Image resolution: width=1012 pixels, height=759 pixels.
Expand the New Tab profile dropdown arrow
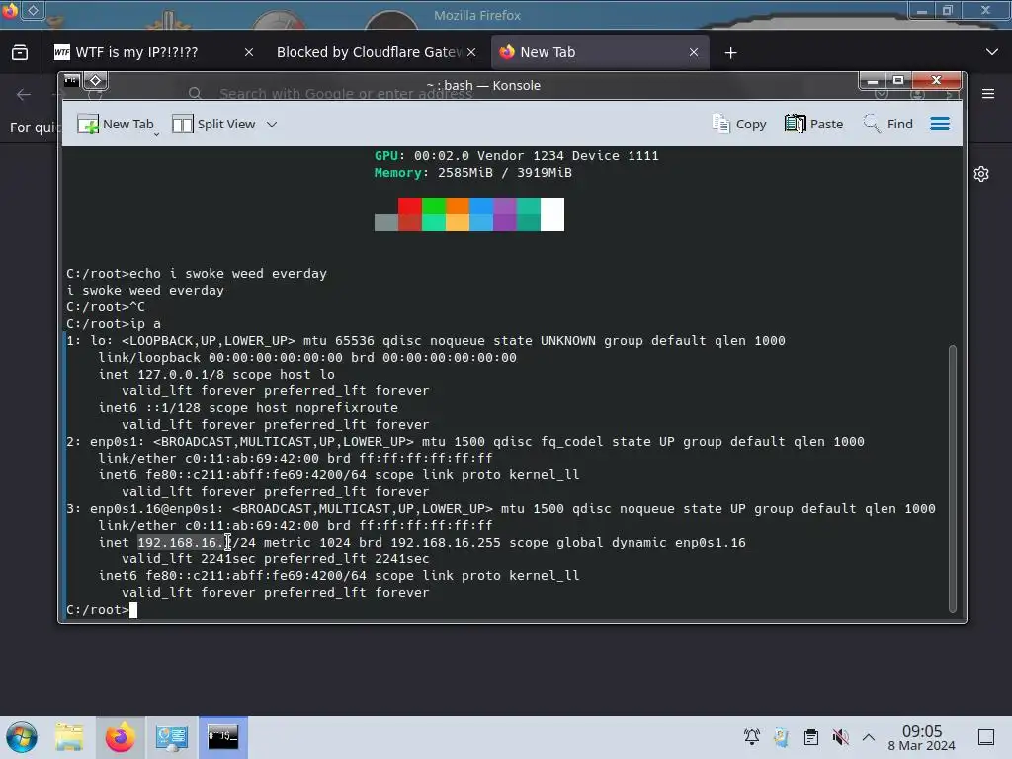(156, 134)
